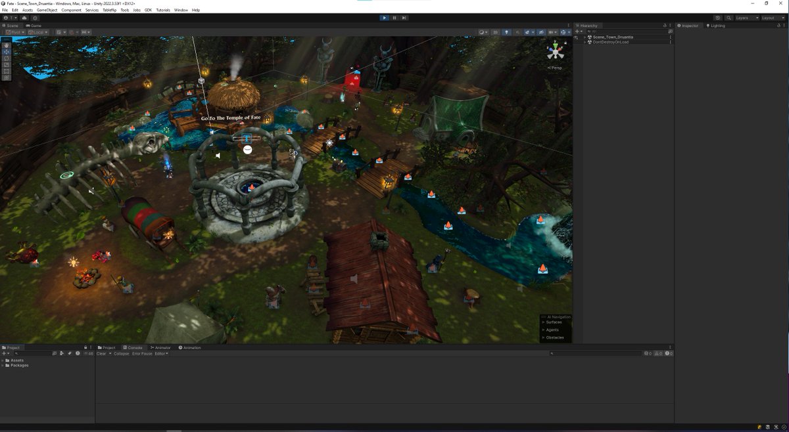Click the Step frame button
The width and height of the screenshot is (789, 432).
[x=404, y=18]
